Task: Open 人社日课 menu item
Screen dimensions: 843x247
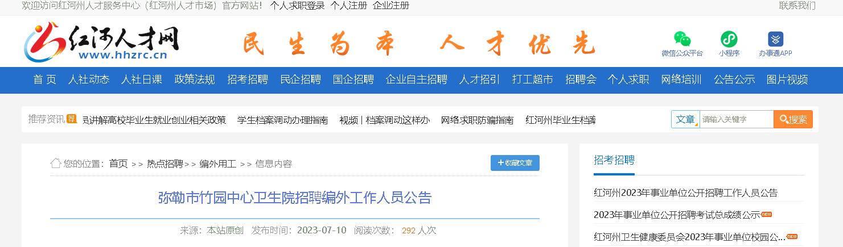Action: point(142,79)
